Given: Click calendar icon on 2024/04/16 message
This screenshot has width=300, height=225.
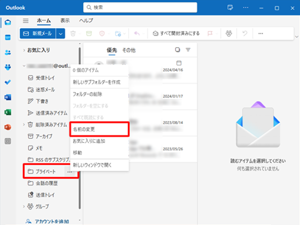Looking at the screenshot, I should click(x=179, y=63).
